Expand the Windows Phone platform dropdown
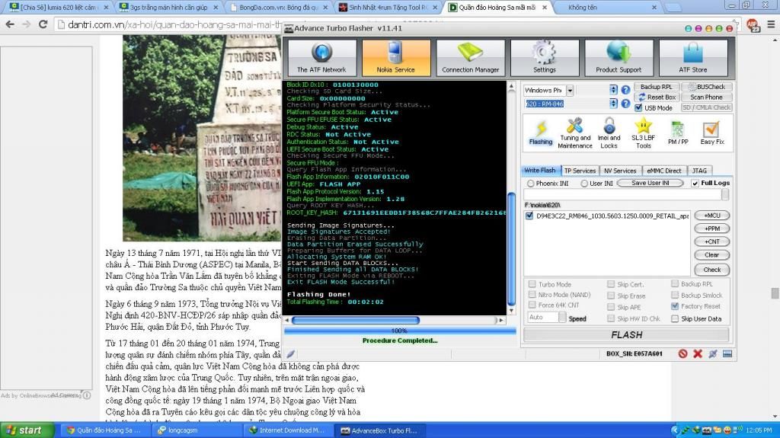Viewport: 780px width, 438px height. tap(570, 90)
